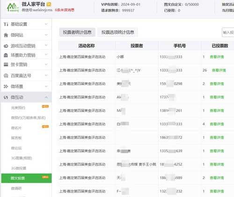Open 微调研 submenu item

click(x=16, y=189)
